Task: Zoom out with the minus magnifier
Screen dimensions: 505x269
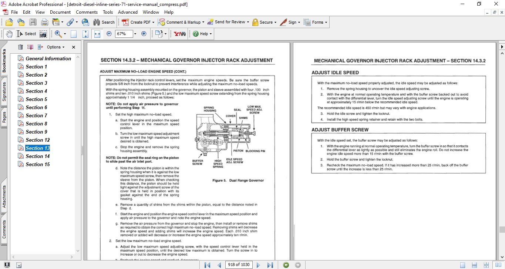Action: 108,34
